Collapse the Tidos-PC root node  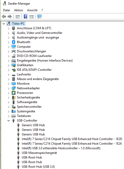pyautogui.click(x=4, y=24)
